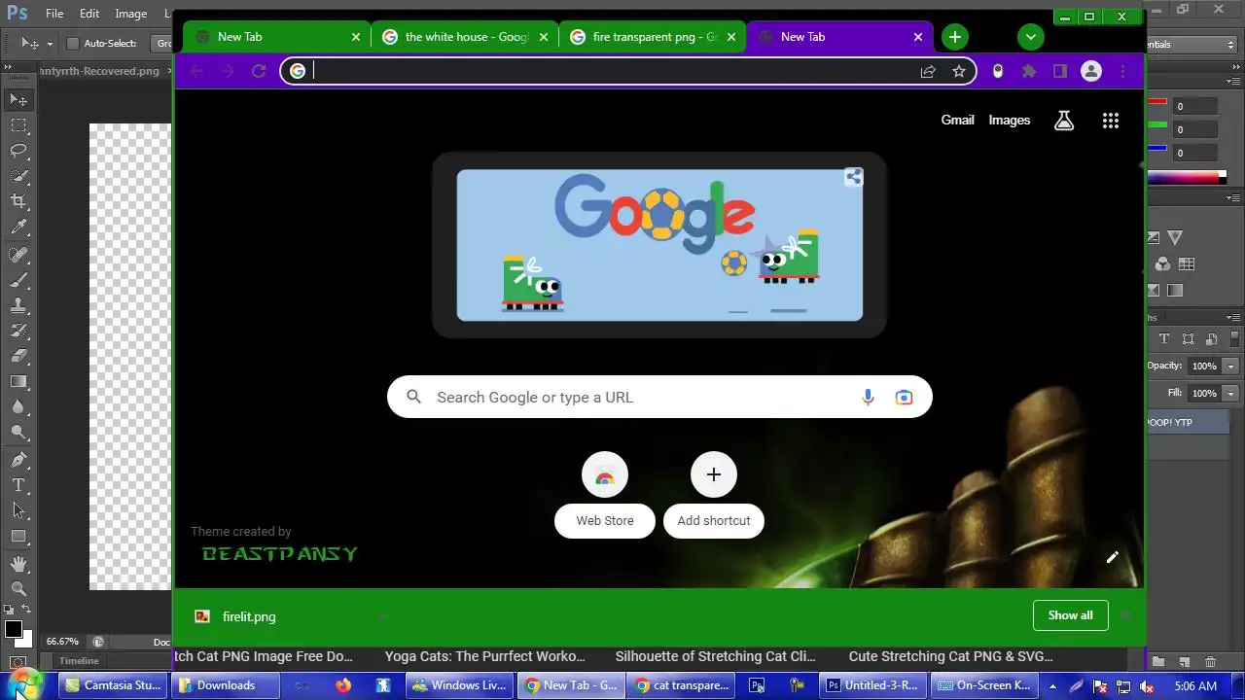Bookmark this tab with the star icon
This screenshot has height=700, width=1245.
pyautogui.click(x=959, y=71)
